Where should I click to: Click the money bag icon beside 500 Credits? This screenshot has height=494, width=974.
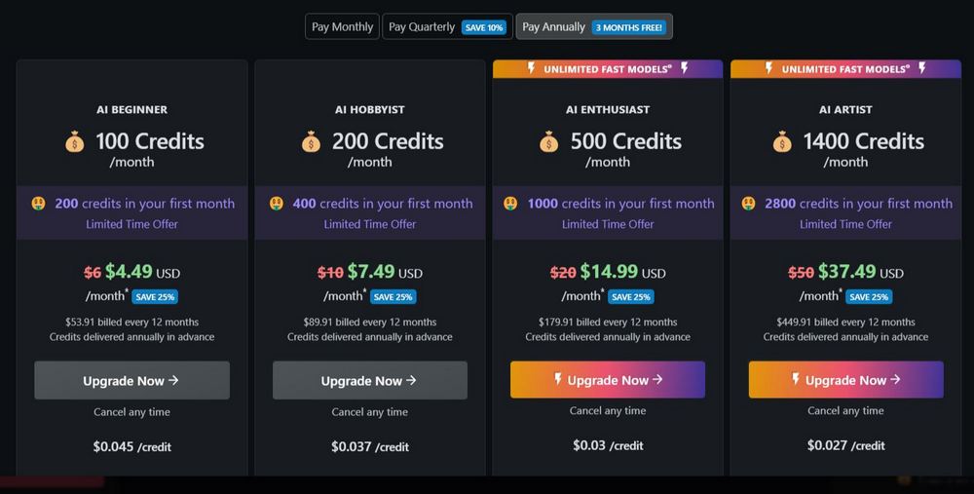click(x=548, y=142)
